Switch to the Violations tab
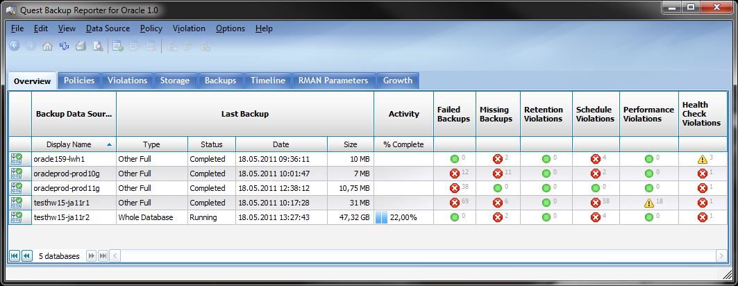Viewport: 738px width, 286px height. (128, 81)
